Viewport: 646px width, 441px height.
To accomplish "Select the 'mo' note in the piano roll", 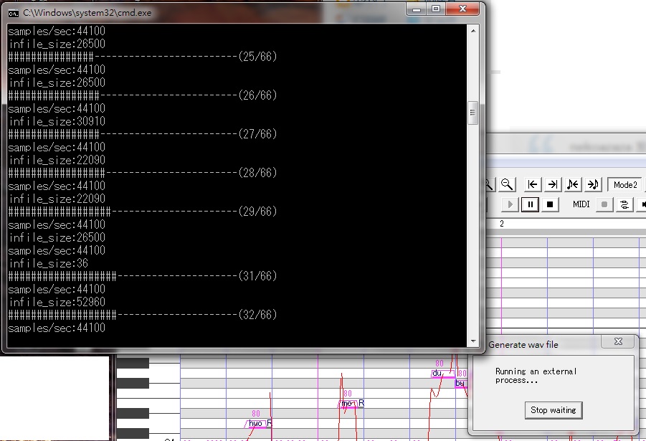I will click(x=347, y=404).
